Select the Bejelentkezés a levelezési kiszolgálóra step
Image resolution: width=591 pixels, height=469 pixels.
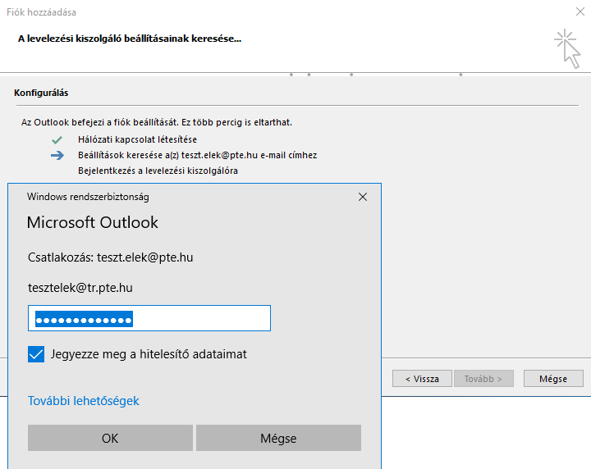coord(158,171)
